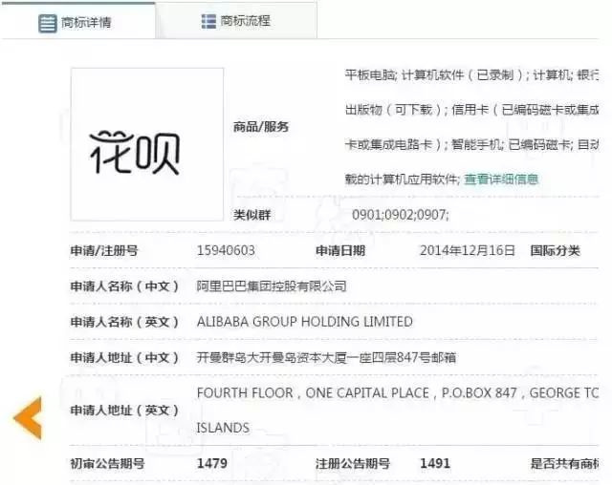Open the 查看详细信息 link
612x485 pixels.
pyautogui.click(x=501, y=179)
